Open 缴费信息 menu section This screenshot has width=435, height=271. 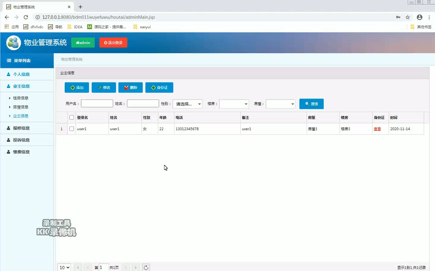coord(27,152)
